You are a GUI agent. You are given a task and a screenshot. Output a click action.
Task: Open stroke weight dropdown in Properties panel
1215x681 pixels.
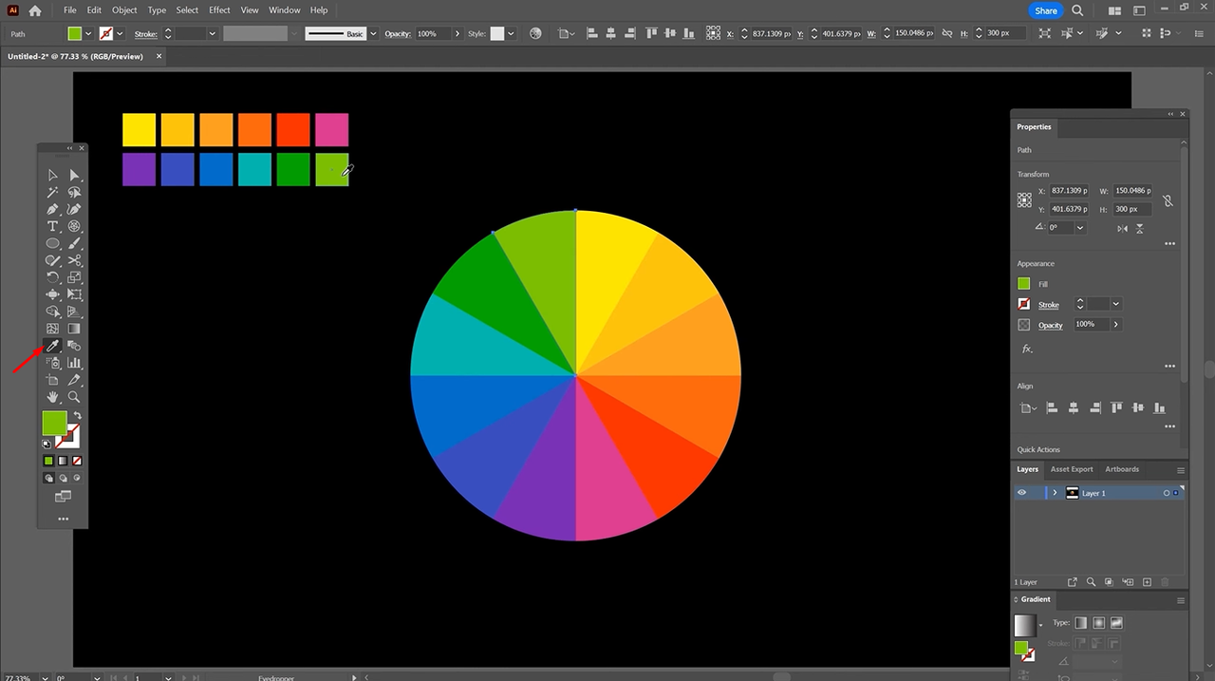[1116, 304]
